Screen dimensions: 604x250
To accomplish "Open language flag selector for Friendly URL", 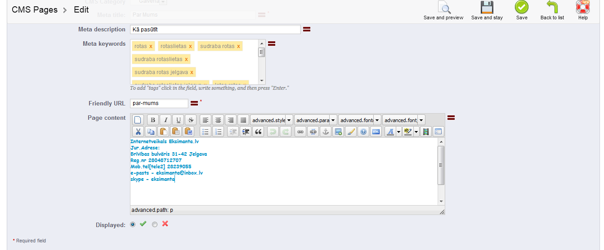I will [194, 103].
